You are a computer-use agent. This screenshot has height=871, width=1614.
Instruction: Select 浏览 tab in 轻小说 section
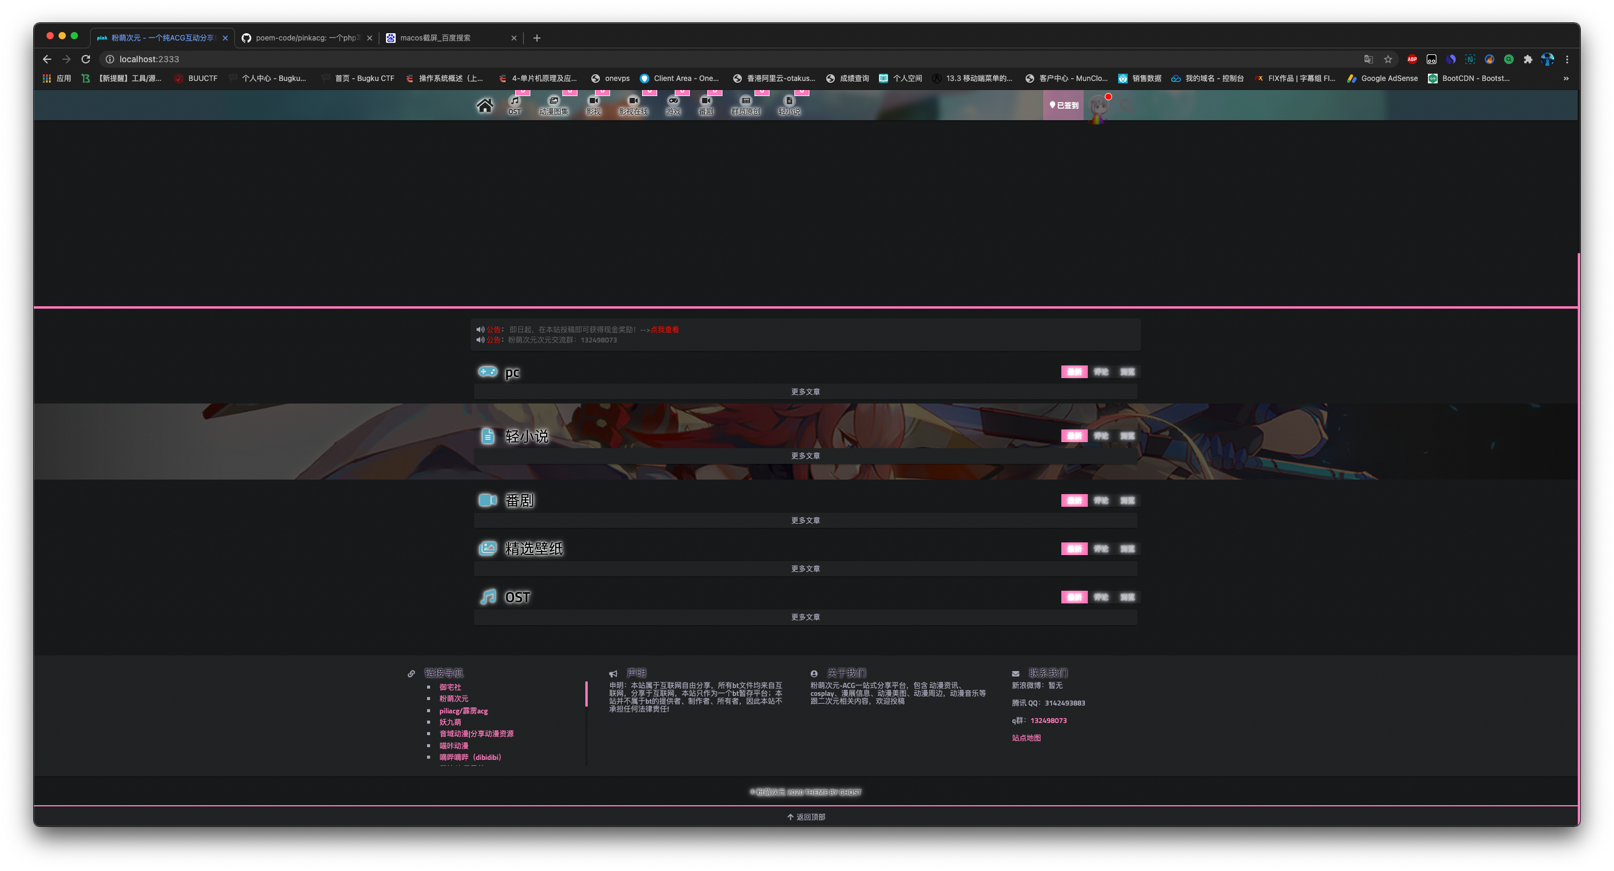(1127, 435)
